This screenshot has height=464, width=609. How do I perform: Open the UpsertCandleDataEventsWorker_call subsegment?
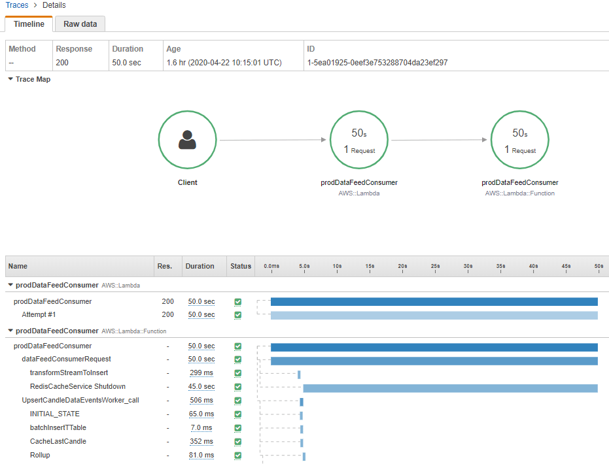point(80,401)
